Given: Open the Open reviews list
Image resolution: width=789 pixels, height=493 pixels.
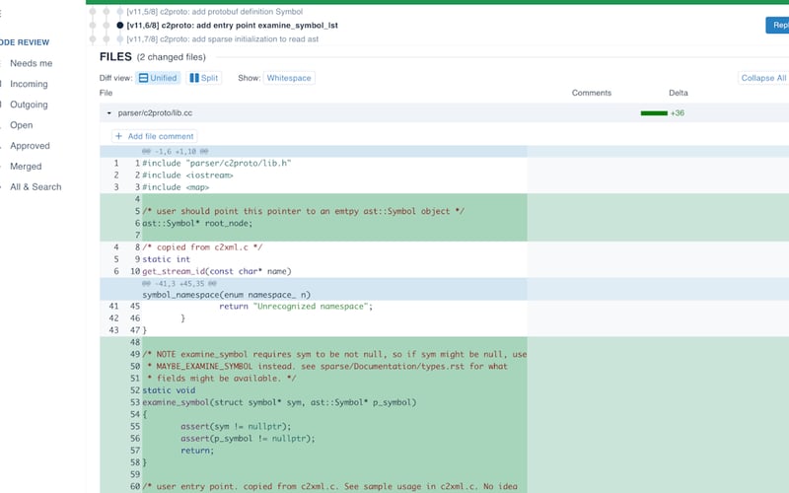Looking at the screenshot, I should 21,125.
